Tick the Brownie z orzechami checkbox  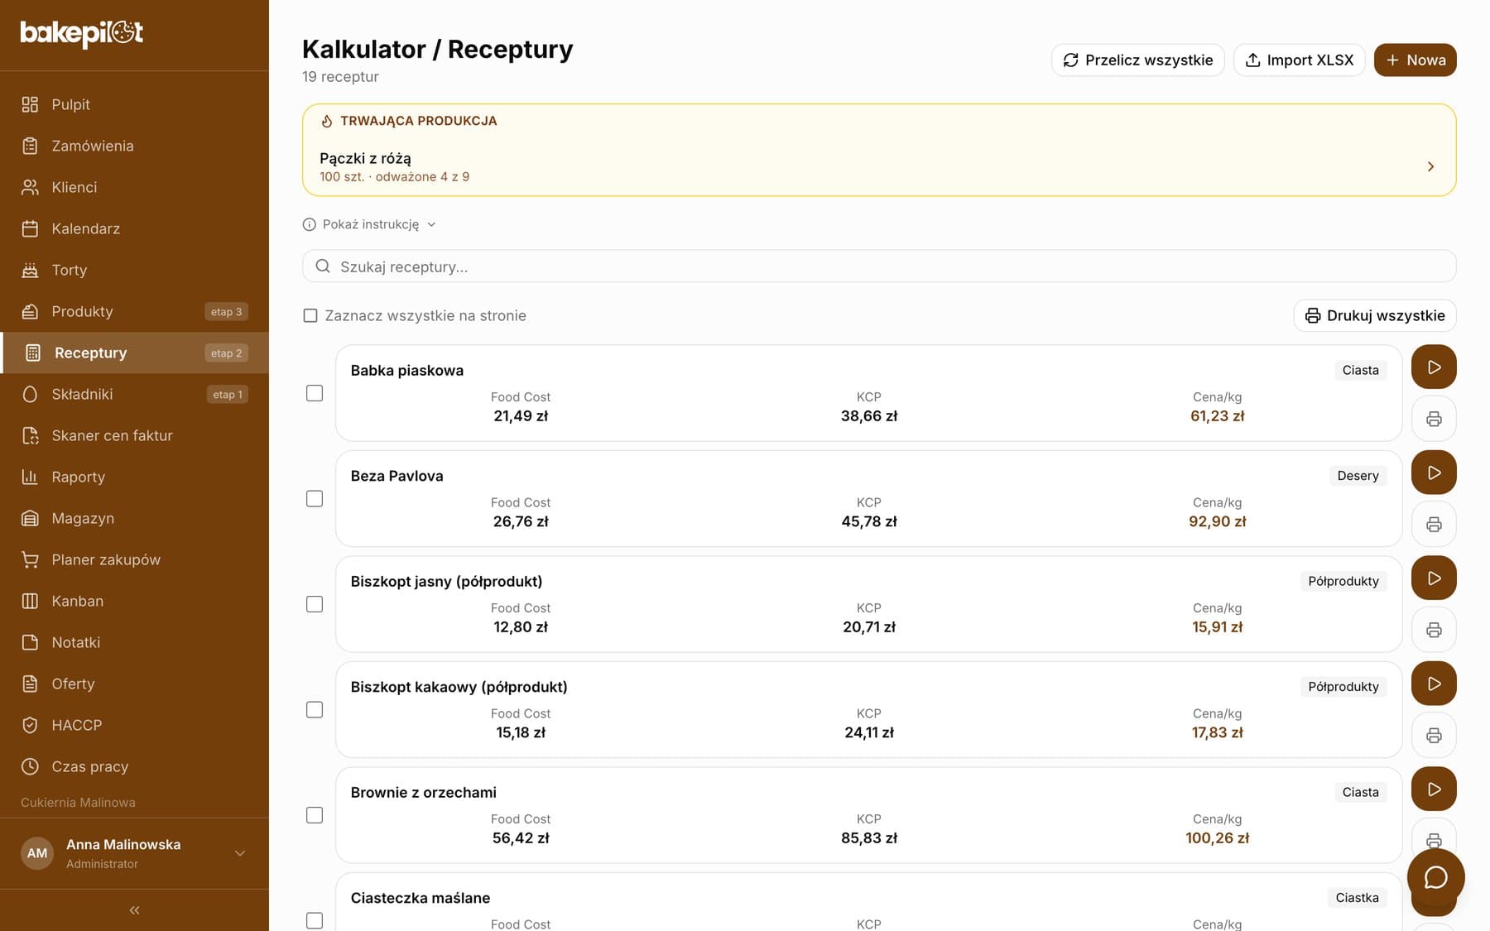[x=315, y=815]
